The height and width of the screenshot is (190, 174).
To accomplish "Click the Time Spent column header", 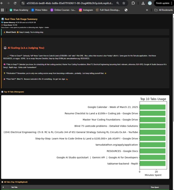I will coord(155,187).
